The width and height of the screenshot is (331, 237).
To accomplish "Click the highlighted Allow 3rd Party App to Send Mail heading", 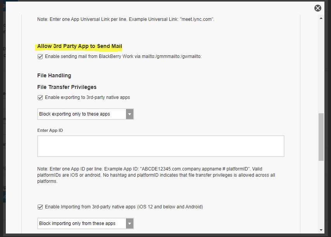I will (79, 46).
